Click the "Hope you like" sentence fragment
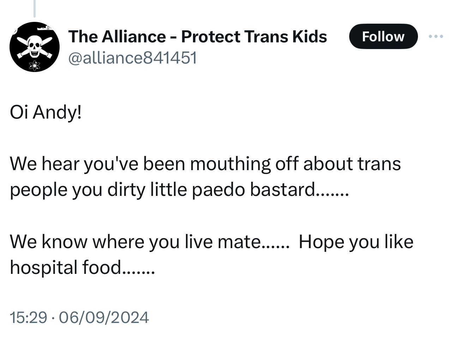Viewport: 455px width, 342px height. click(x=356, y=242)
